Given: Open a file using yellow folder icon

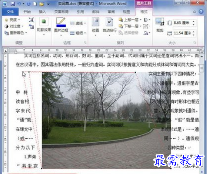Looking at the screenshot, I should click(41, 4).
